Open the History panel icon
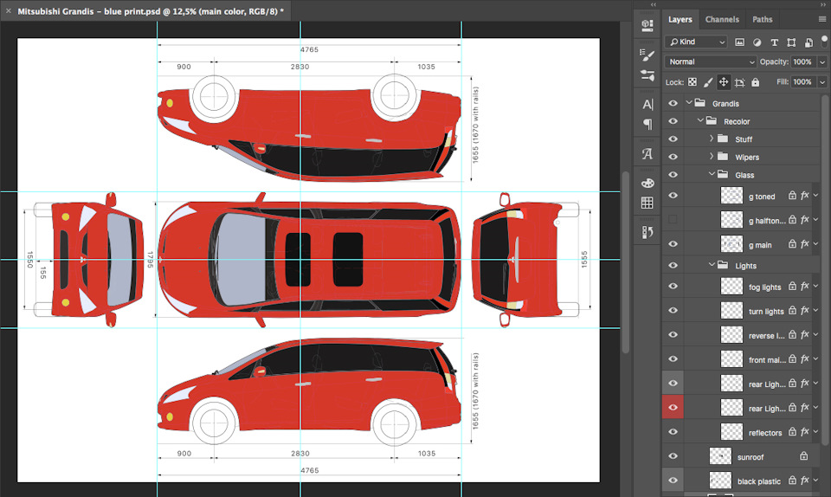831x497 pixels. click(x=647, y=232)
